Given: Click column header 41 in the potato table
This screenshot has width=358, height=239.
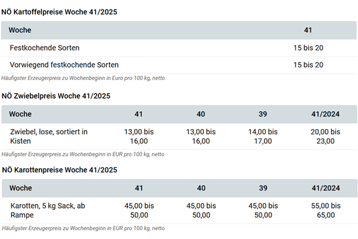Looking at the screenshot, I should coord(308,30).
